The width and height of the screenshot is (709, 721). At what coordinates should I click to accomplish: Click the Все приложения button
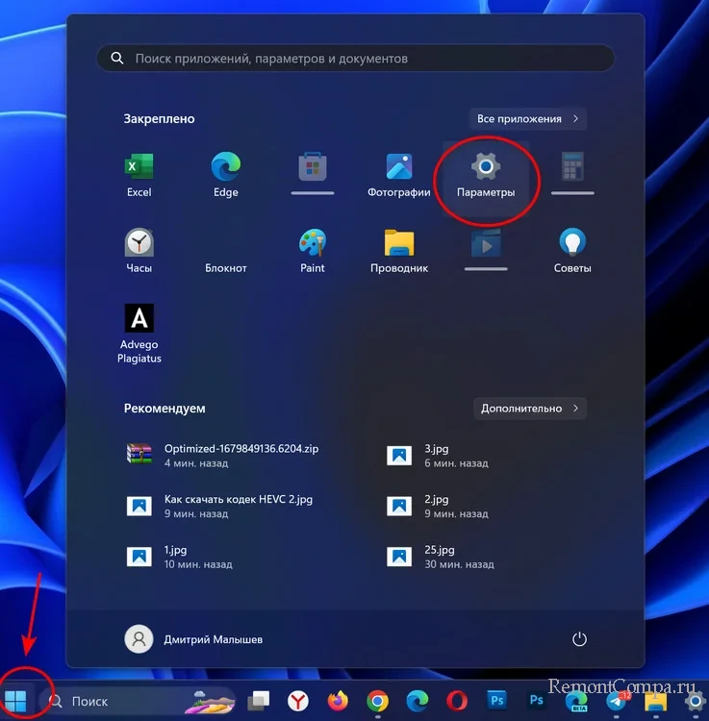[528, 118]
